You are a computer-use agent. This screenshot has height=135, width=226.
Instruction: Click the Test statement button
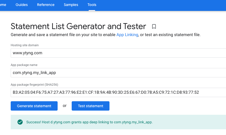pyautogui.click(x=90, y=106)
